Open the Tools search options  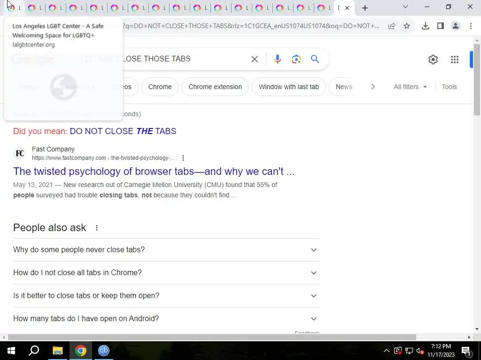(x=449, y=87)
